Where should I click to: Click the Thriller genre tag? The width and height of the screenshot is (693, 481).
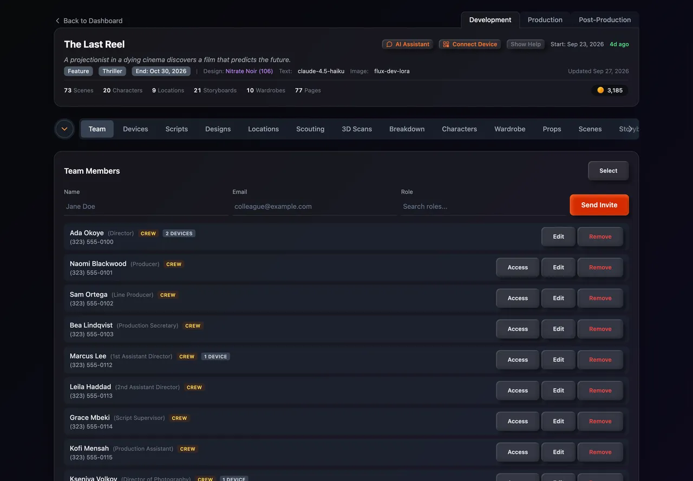pos(113,71)
